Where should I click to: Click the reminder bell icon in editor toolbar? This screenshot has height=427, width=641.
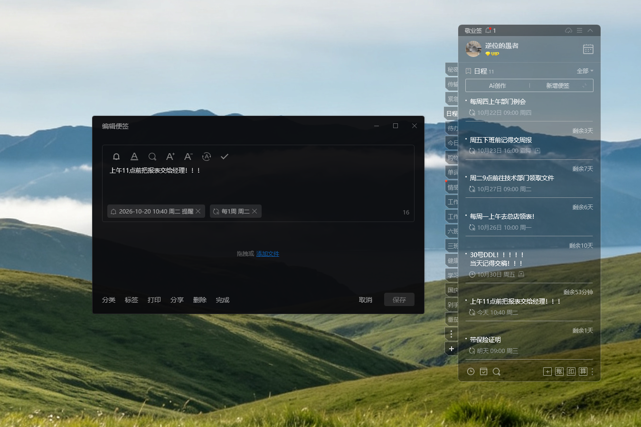(116, 157)
